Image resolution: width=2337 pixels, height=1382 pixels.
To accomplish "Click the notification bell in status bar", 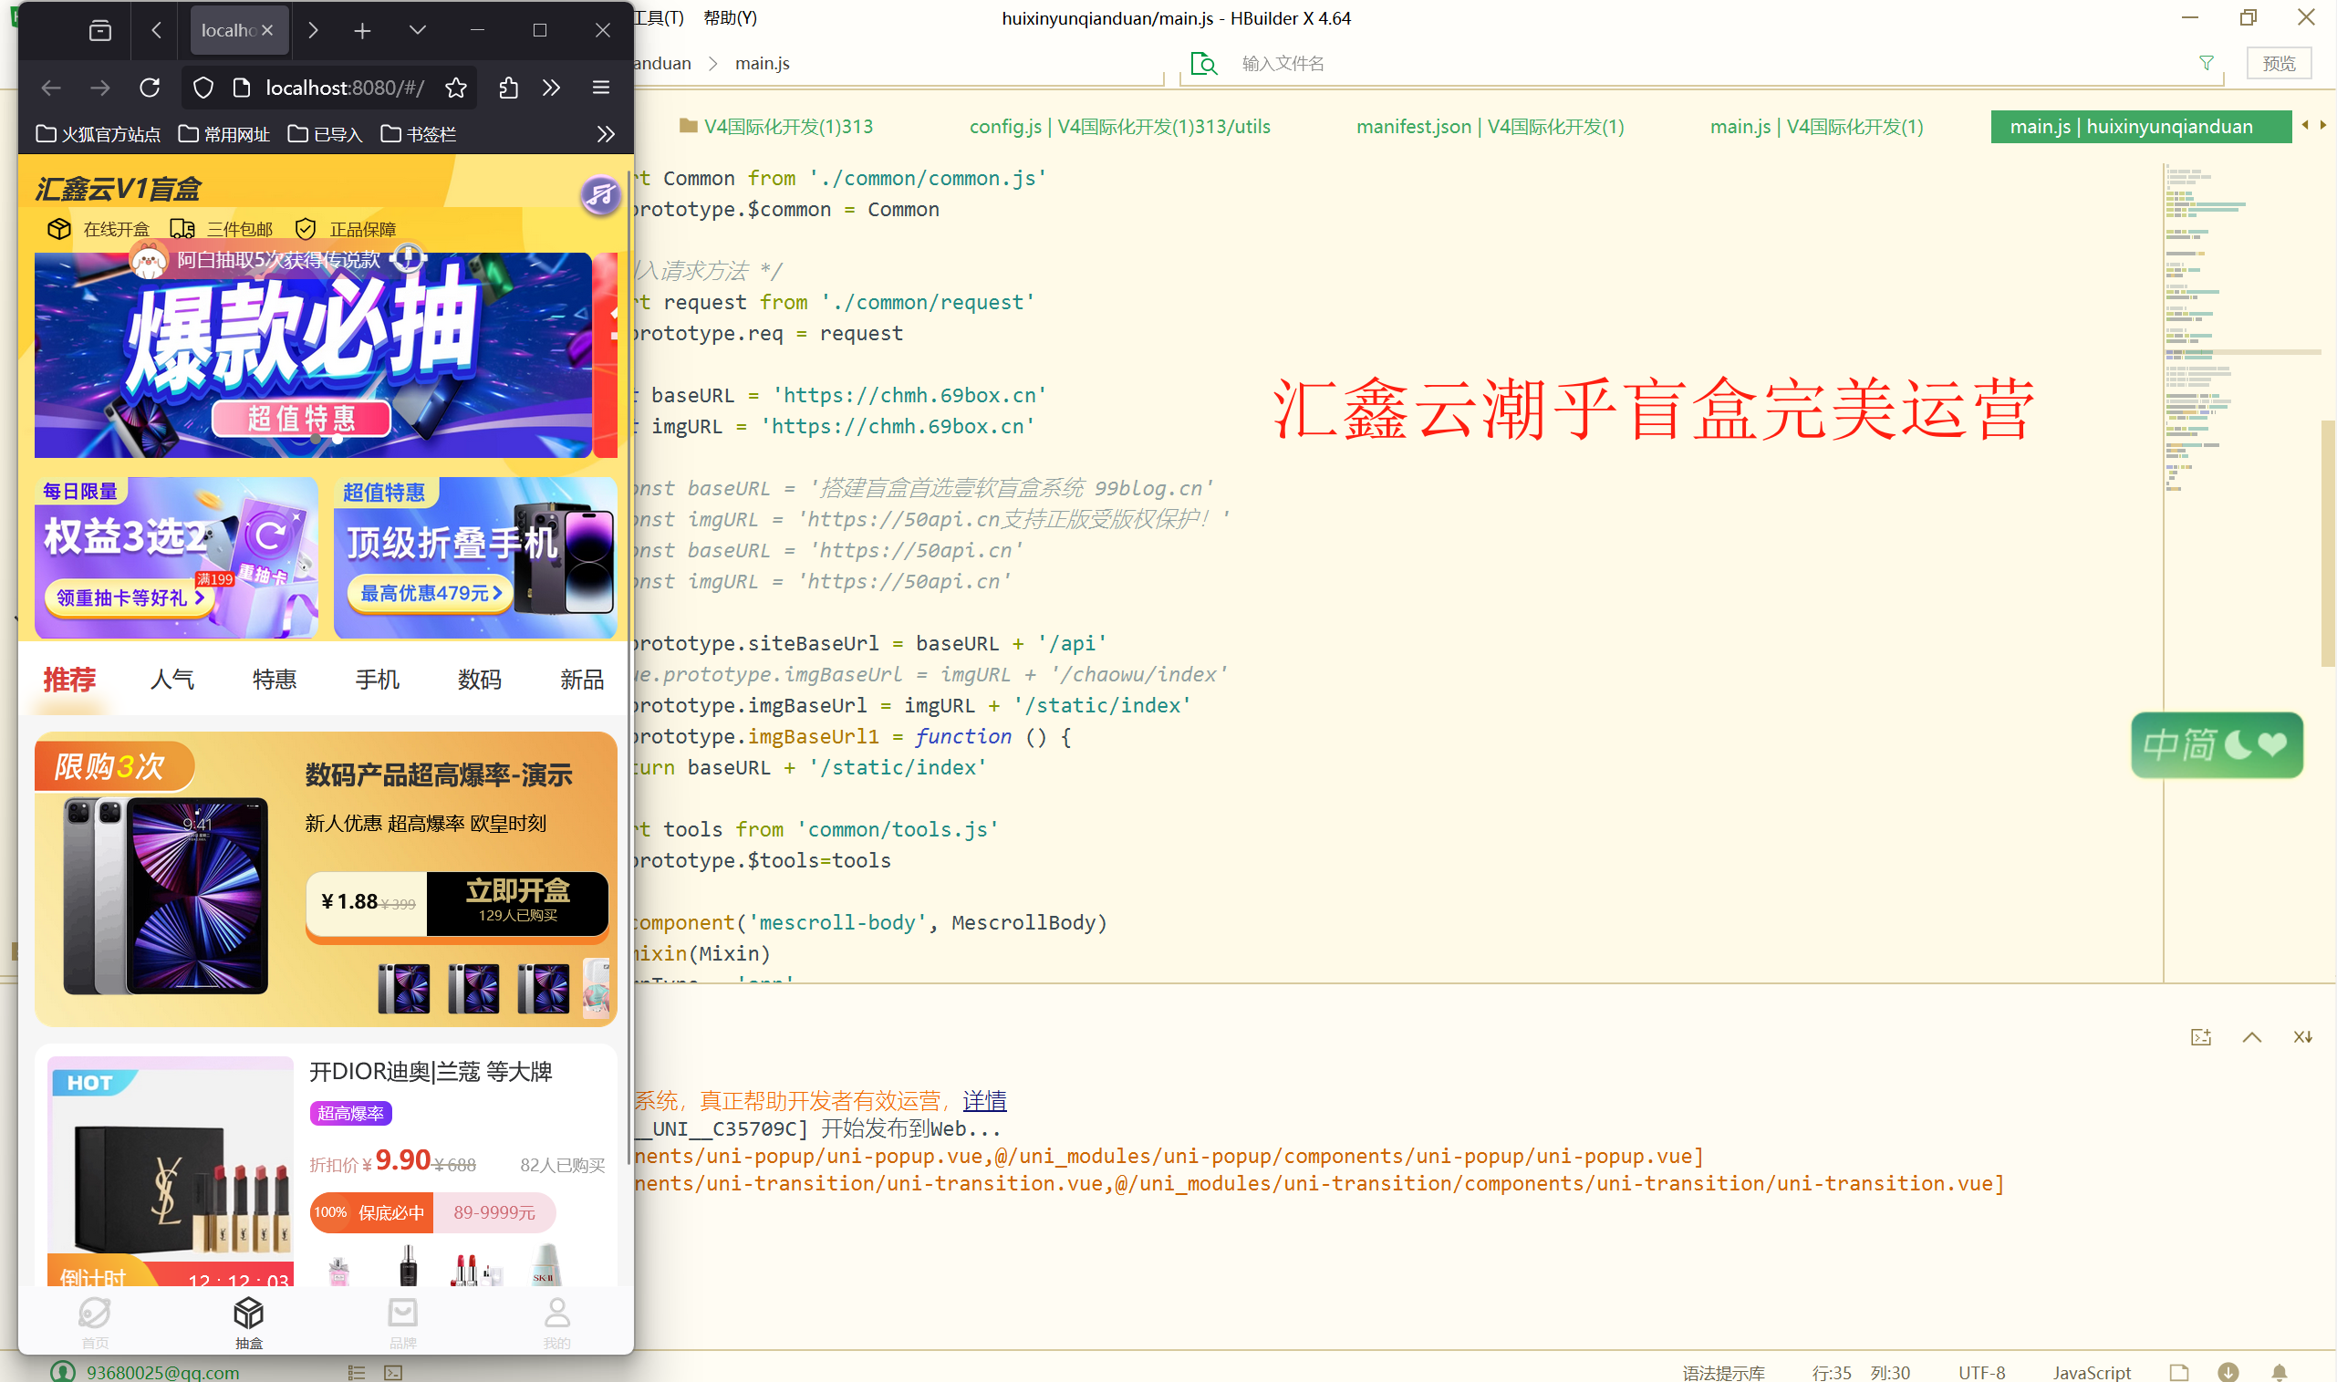I will pos(2279,1372).
